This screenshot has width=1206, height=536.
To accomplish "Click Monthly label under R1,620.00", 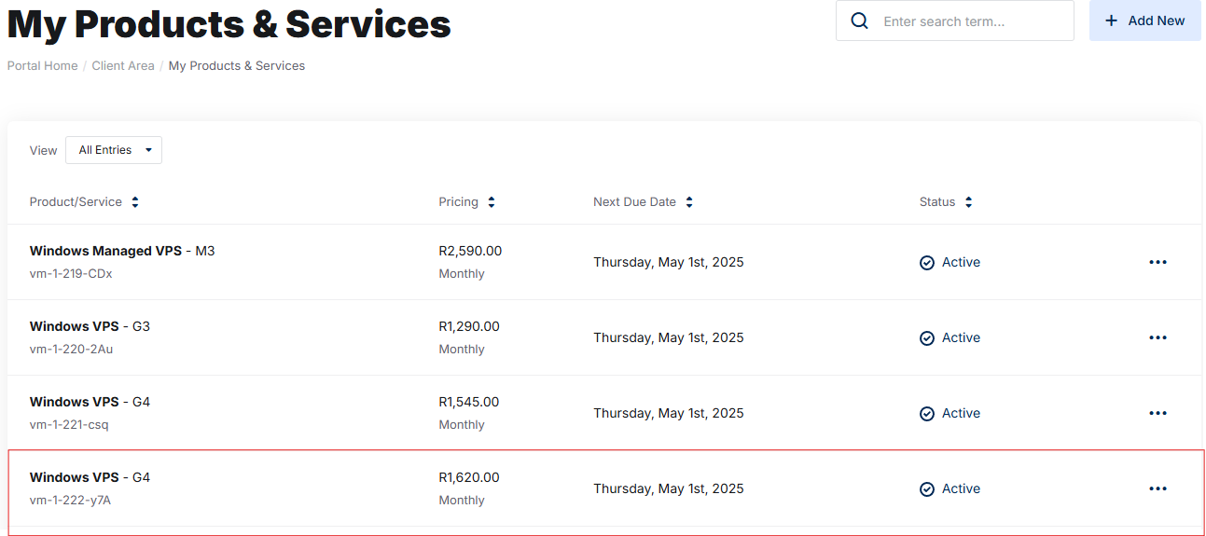I will click(462, 501).
